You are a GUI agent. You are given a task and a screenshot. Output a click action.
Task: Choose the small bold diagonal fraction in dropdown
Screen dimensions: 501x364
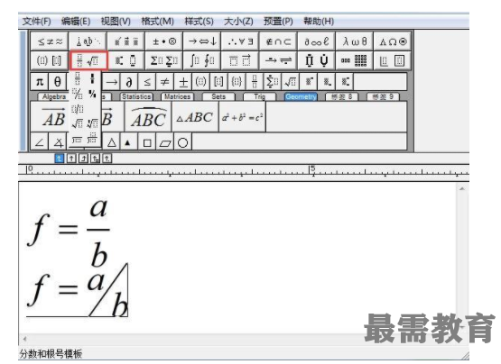[x=92, y=94]
